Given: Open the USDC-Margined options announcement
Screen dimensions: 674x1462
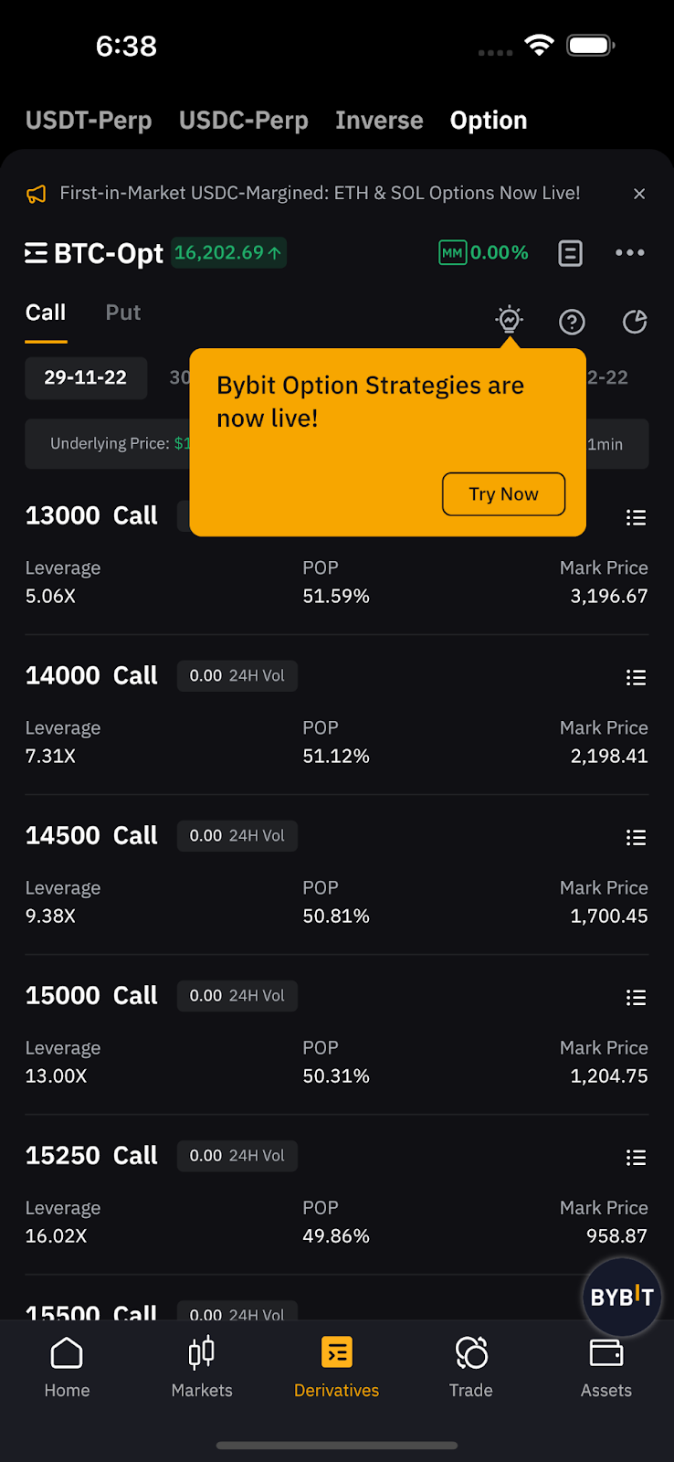Looking at the screenshot, I should pos(320,194).
